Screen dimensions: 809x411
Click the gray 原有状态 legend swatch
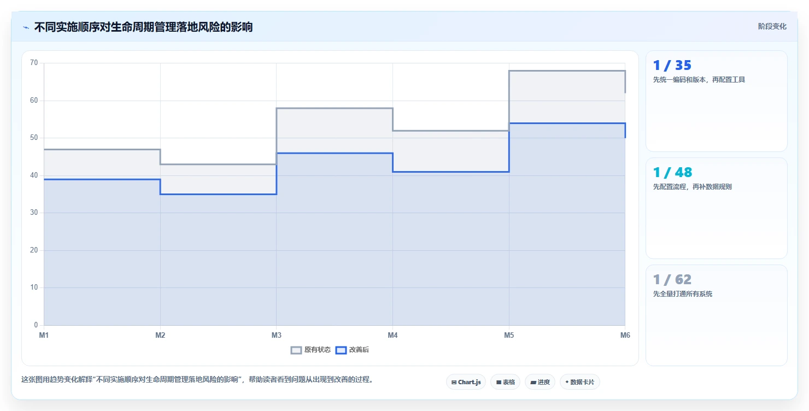click(x=296, y=350)
